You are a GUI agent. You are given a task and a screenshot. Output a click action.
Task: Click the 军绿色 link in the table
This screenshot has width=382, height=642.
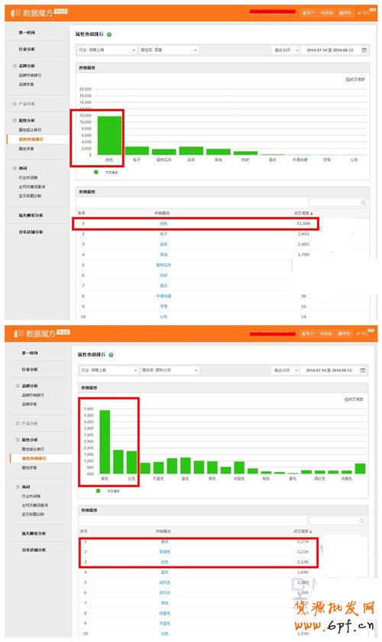(164, 552)
